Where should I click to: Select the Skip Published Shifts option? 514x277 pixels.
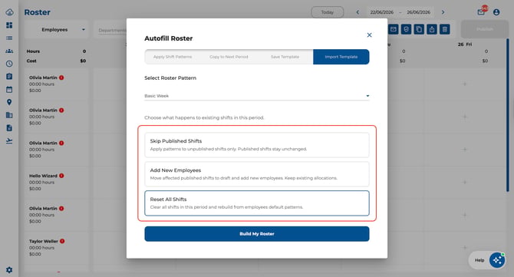(x=257, y=145)
